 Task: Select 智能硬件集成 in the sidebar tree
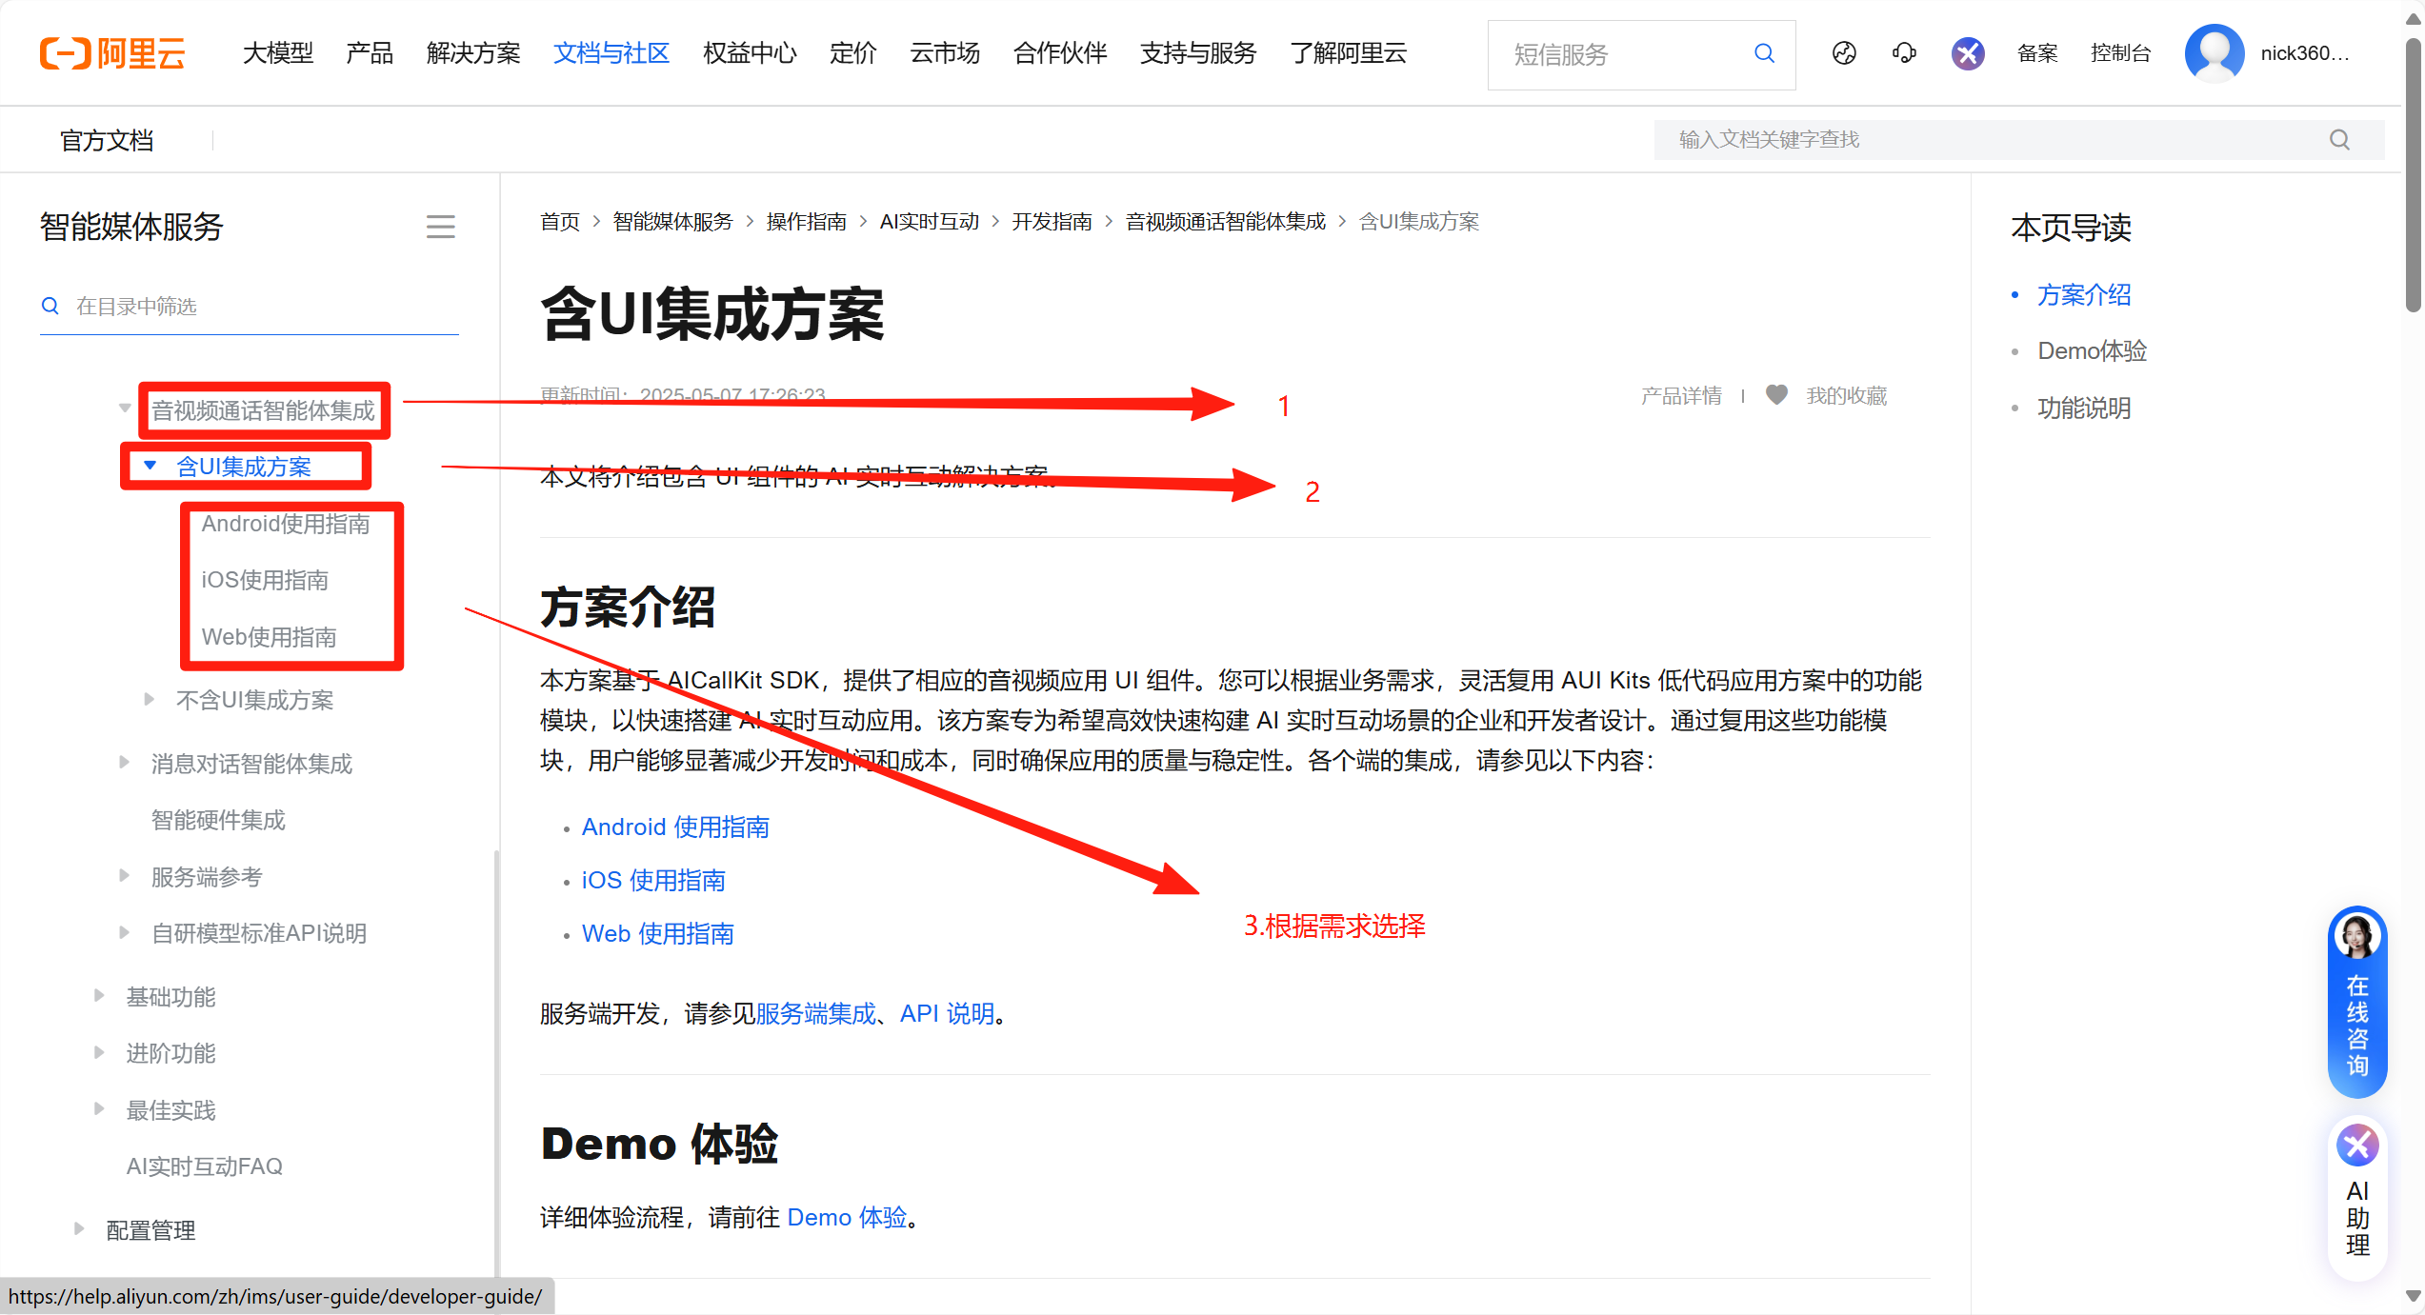pos(218,820)
